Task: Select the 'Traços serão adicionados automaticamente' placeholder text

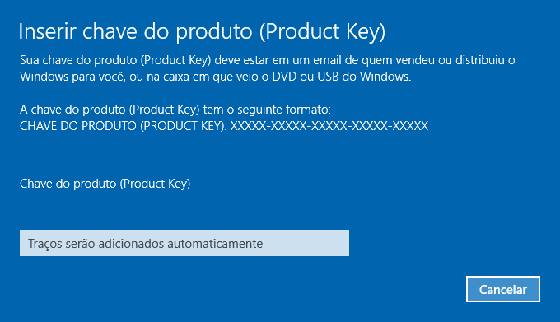Action: tap(146, 244)
